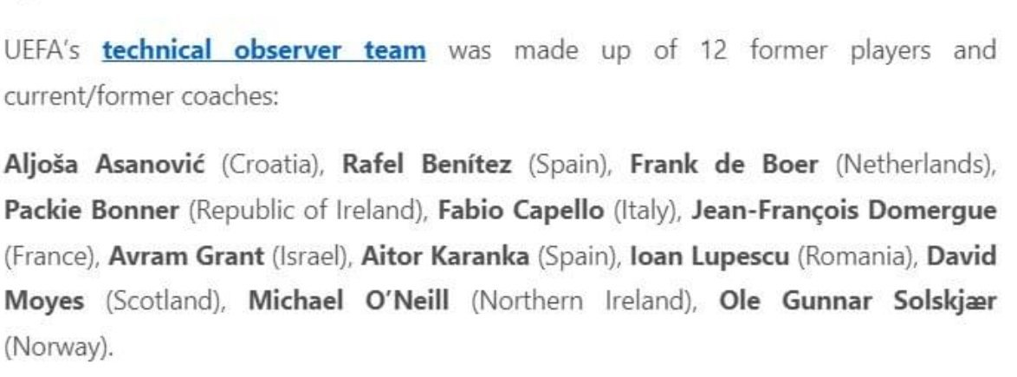Viewport: 1017px width, 377px height.
Task: Click the word UEFA's at paragraph start
Action: point(42,50)
